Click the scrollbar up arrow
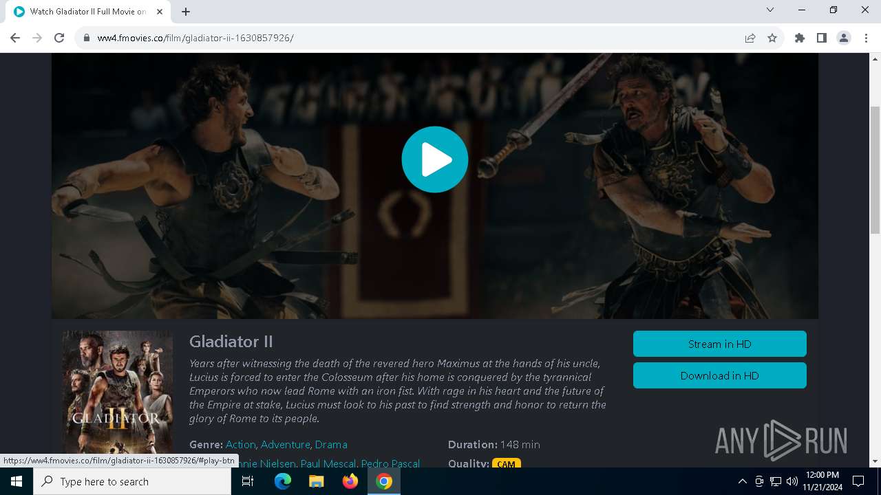Viewport: 881px width, 495px height. tap(875, 58)
